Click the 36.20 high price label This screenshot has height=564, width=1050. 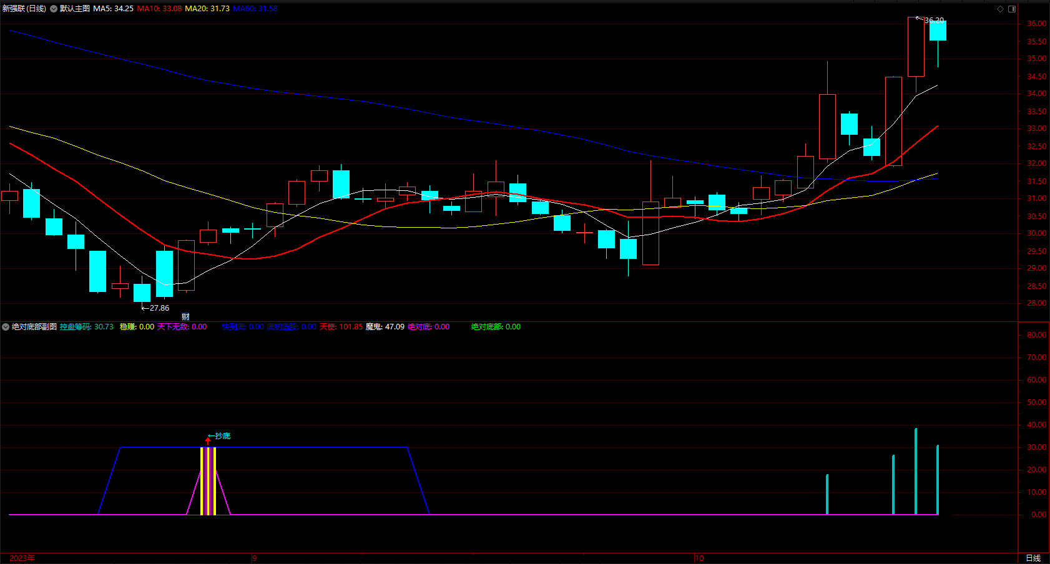934,21
